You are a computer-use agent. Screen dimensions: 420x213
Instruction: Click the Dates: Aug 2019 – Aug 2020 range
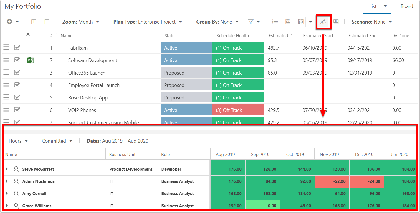[117, 141]
